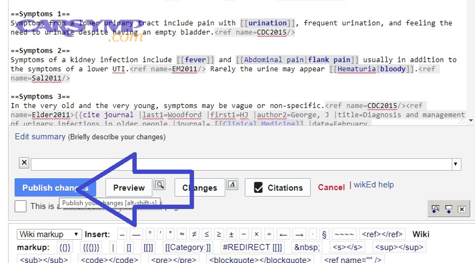The image size is (475, 263).
Task: Open the Wiki markup selection dropdown
Action: [49, 234]
